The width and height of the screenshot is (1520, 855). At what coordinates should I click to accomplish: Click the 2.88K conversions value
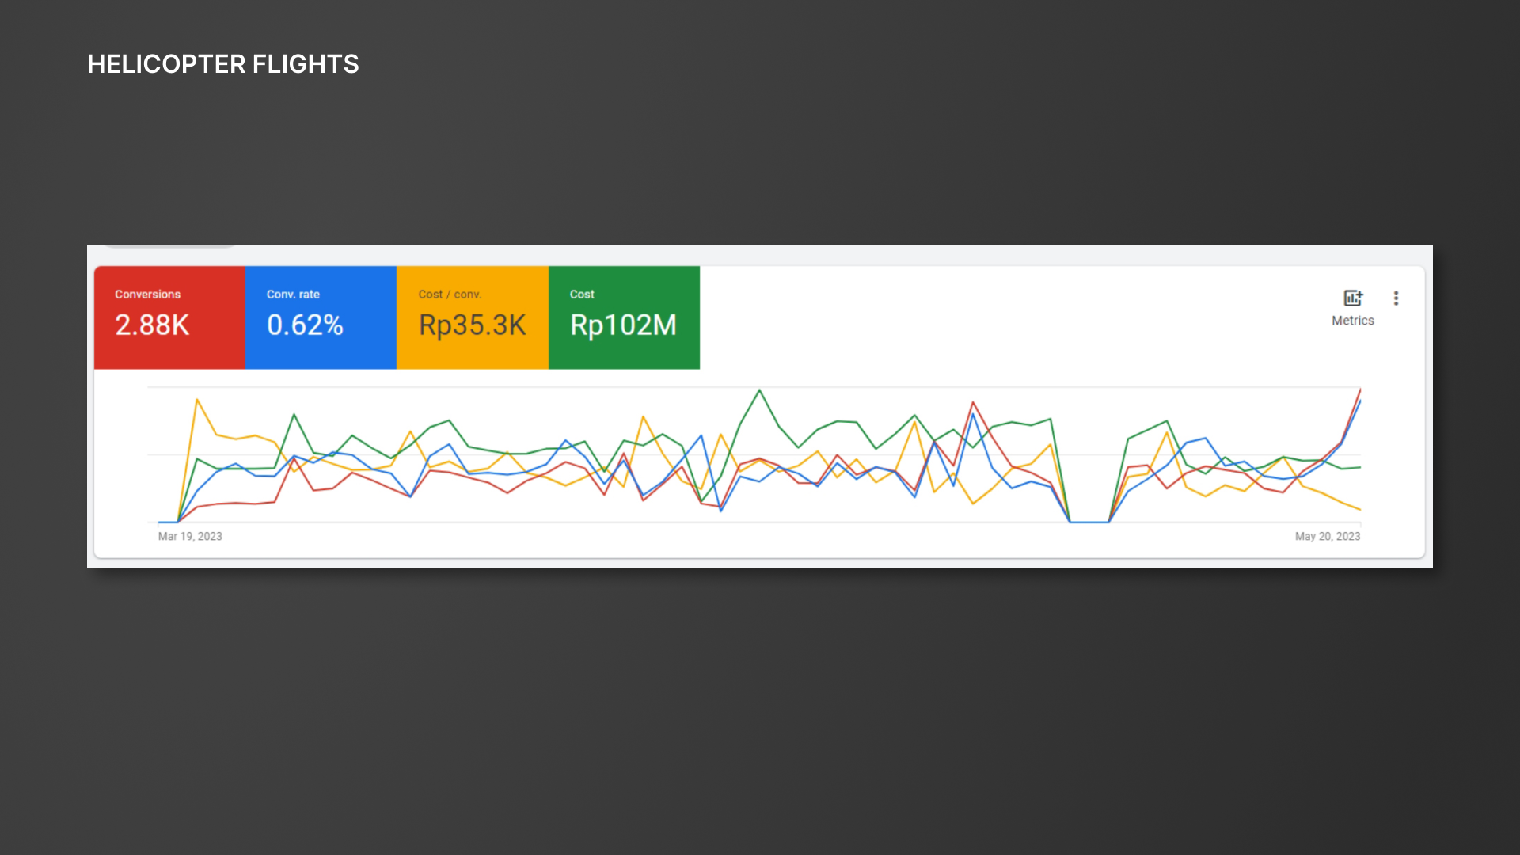pyautogui.click(x=152, y=325)
